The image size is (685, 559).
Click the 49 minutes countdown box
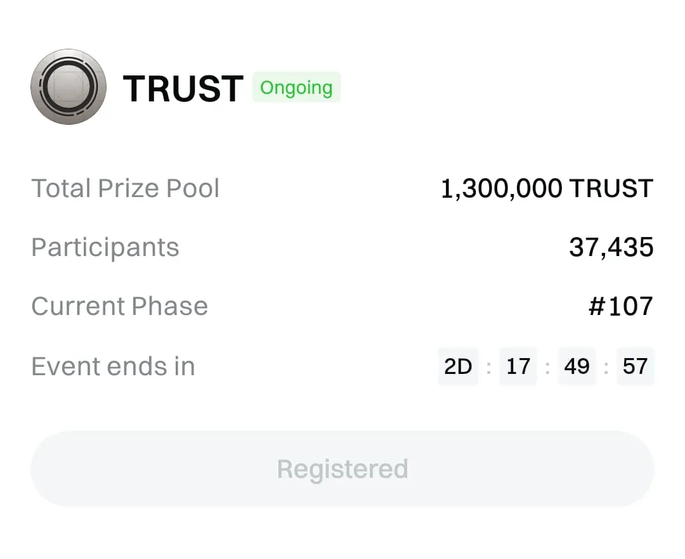tap(577, 366)
